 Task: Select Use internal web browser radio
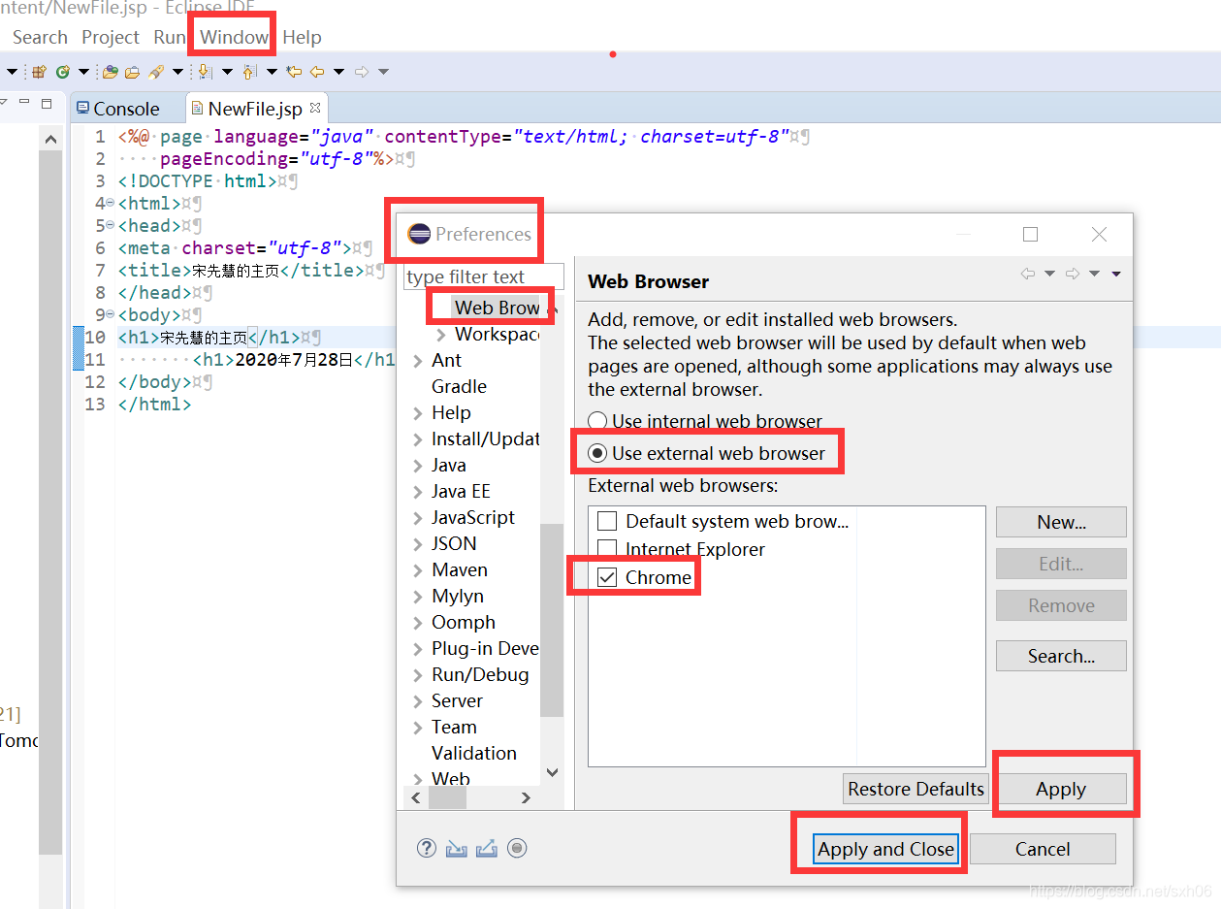pos(598,422)
